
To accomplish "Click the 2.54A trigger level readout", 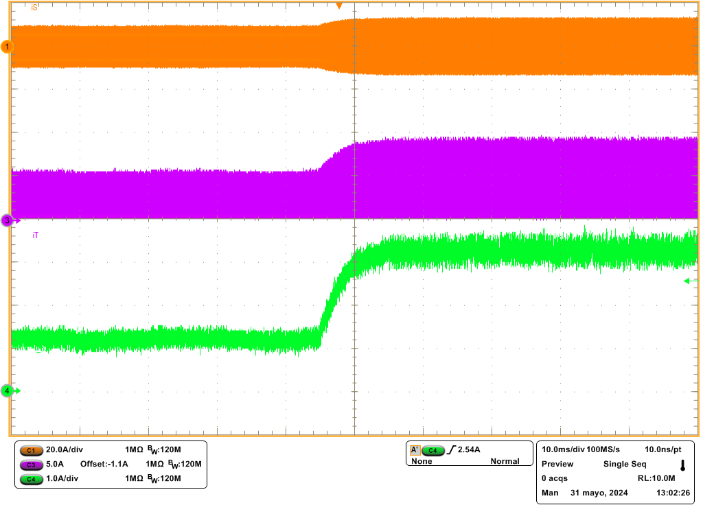I will click(469, 450).
